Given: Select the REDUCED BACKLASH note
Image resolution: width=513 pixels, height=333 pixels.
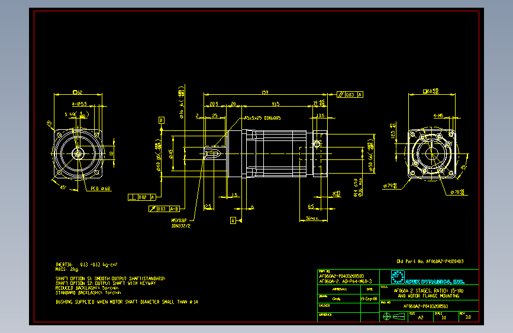Looking at the screenshot, I should pos(87,288).
